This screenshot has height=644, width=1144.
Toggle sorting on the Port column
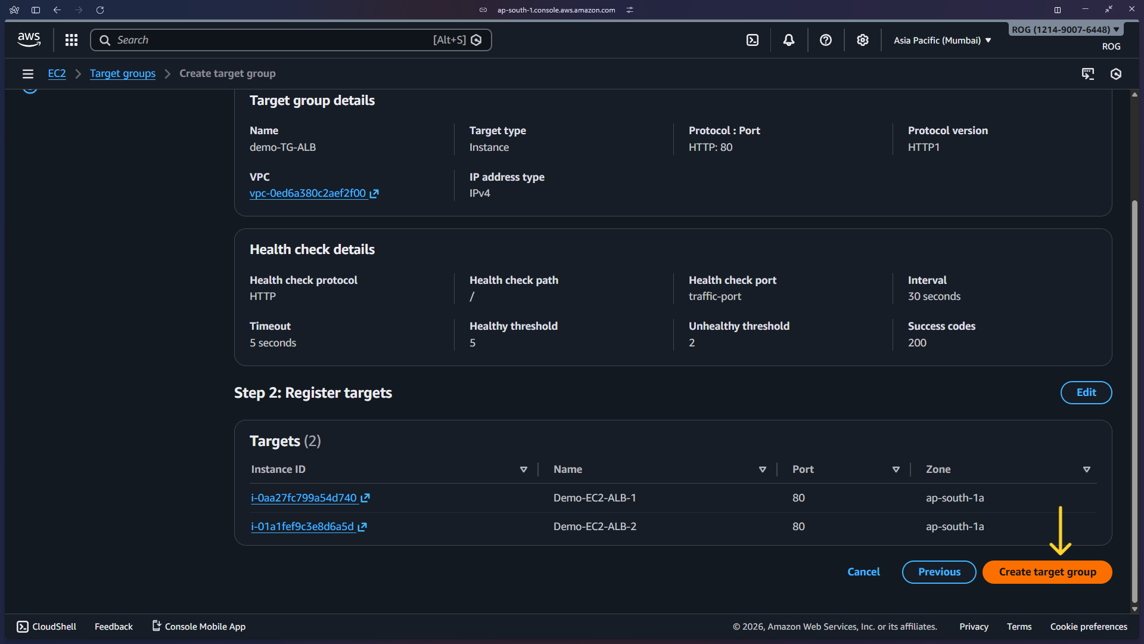pyautogui.click(x=896, y=469)
